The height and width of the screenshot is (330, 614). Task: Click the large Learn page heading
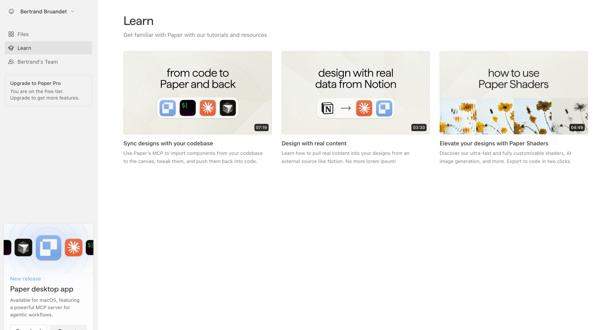click(x=138, y=21)
